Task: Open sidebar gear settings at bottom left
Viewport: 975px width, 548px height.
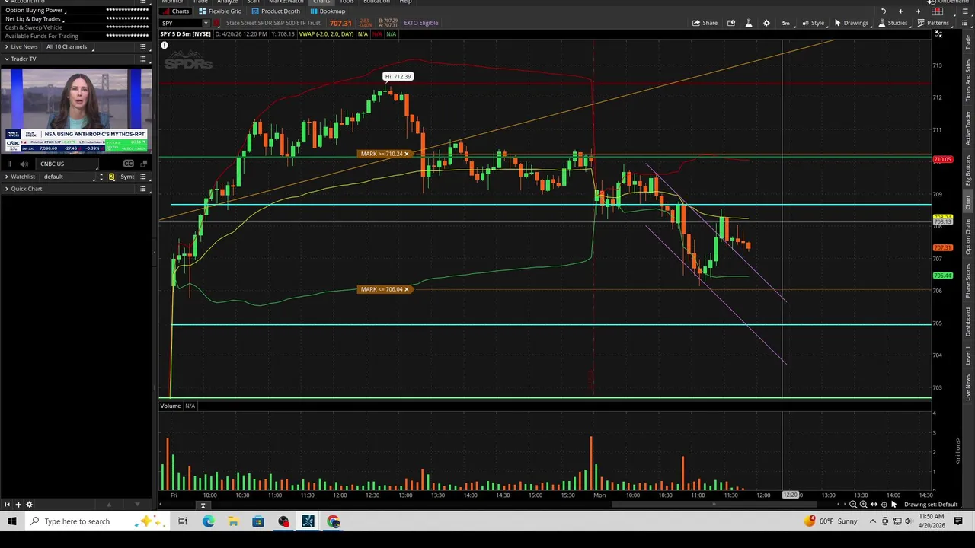Action: pyautogui.click(x=30, y=505)
